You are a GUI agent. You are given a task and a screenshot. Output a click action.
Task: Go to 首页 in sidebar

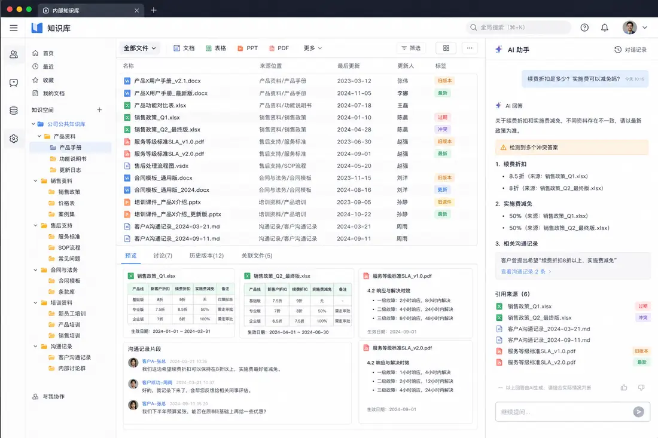pyautogui.click(x=44, y=53)
